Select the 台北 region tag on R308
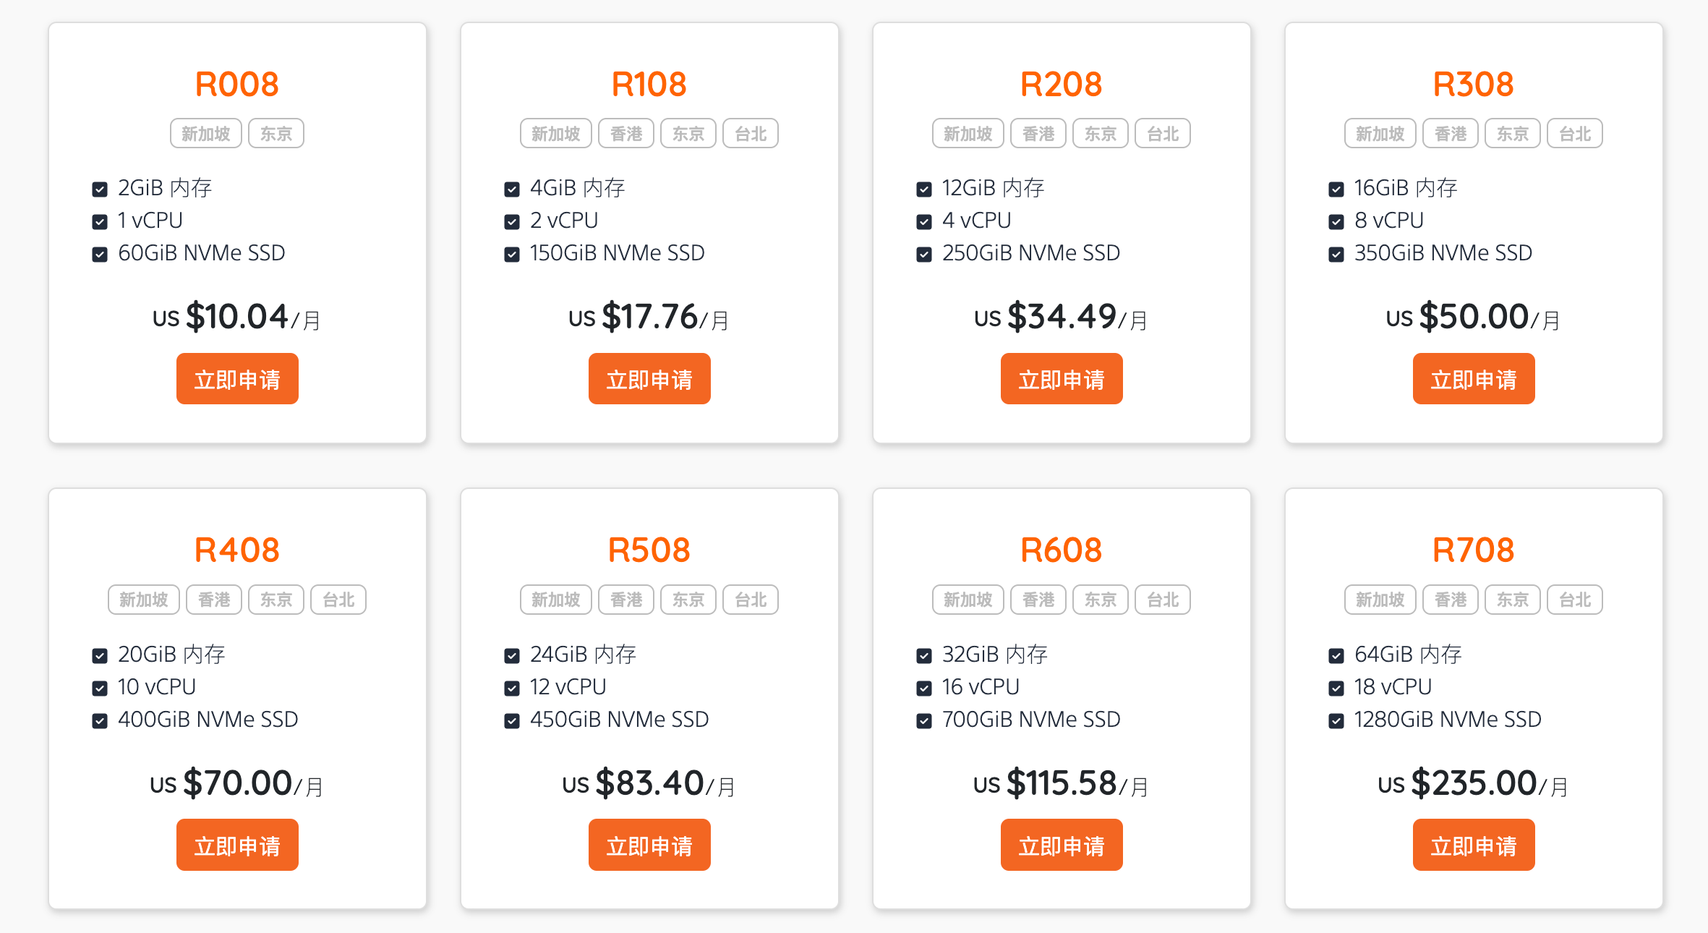Image resolution: width=1708 pixels, height=933 pixels. coord(1575,134)
